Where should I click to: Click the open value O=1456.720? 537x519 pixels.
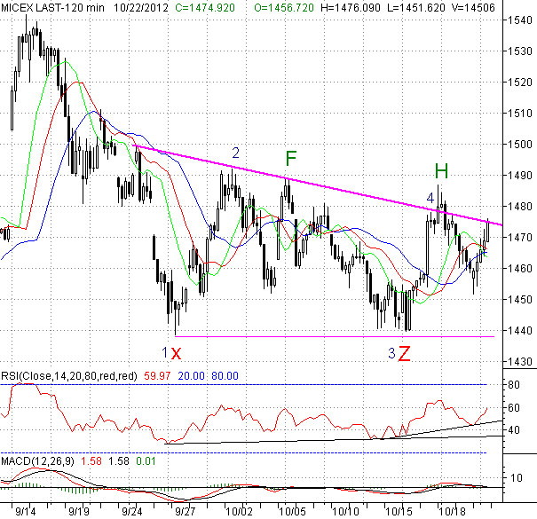tap(284, 7)
